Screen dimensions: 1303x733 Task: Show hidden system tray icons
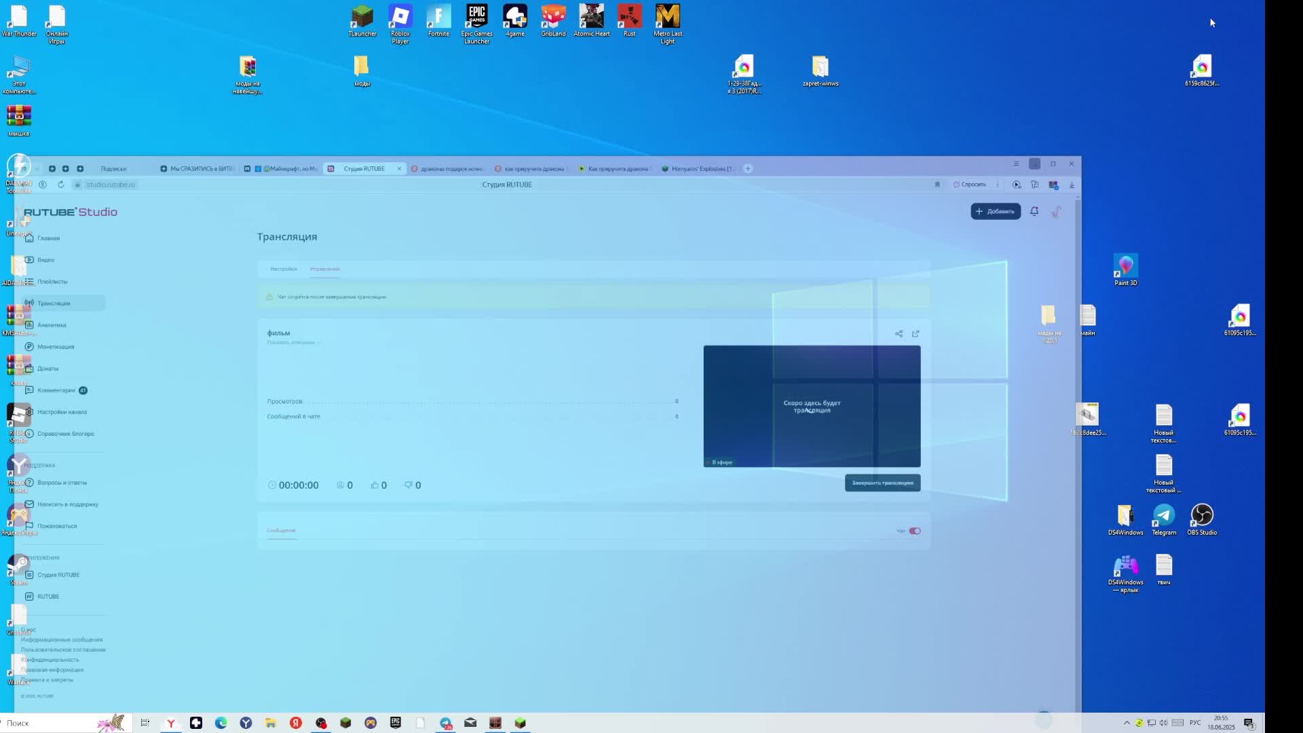[x=1127, y=723]
